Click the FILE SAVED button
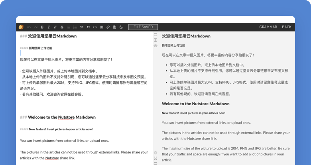Image resolution: width=311 pixels, height=165 pixels. pyautogui.click(x=143, y=27)
